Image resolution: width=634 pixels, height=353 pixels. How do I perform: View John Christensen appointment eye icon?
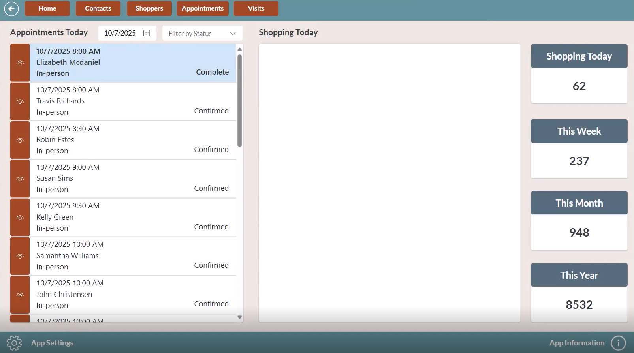[x=20, y=295]
